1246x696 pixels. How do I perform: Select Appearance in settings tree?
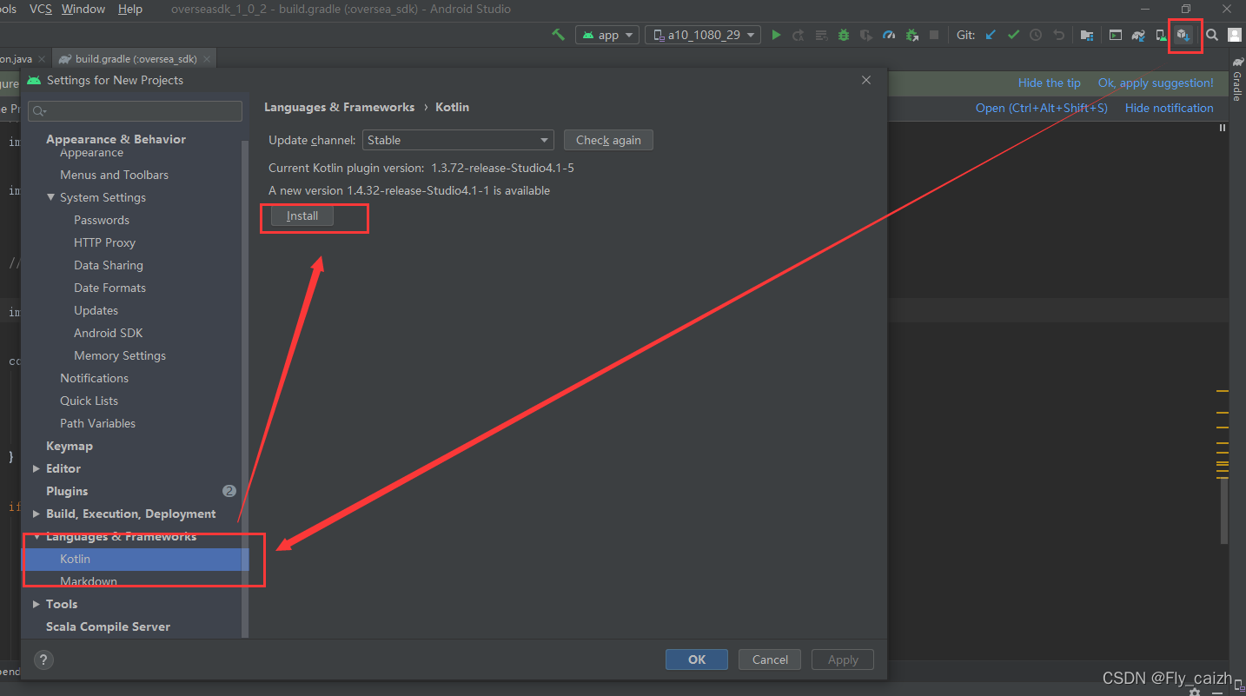point(91,153)
